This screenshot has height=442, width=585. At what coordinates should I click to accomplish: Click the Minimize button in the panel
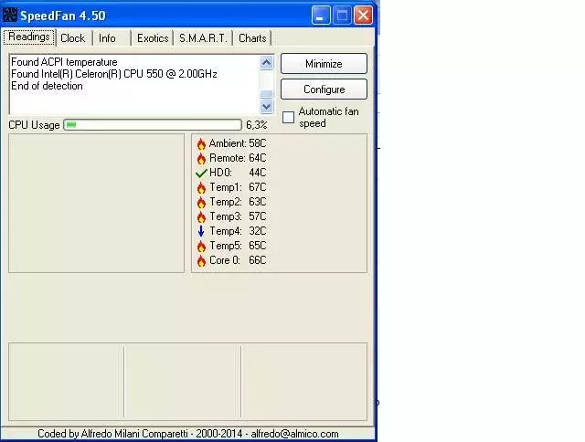324,64
